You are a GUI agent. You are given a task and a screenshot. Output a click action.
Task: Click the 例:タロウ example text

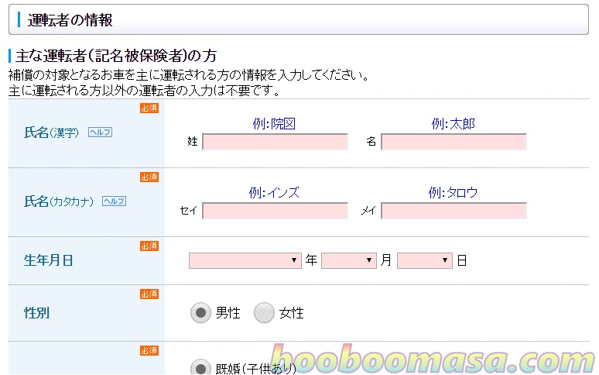coord(453,193)
